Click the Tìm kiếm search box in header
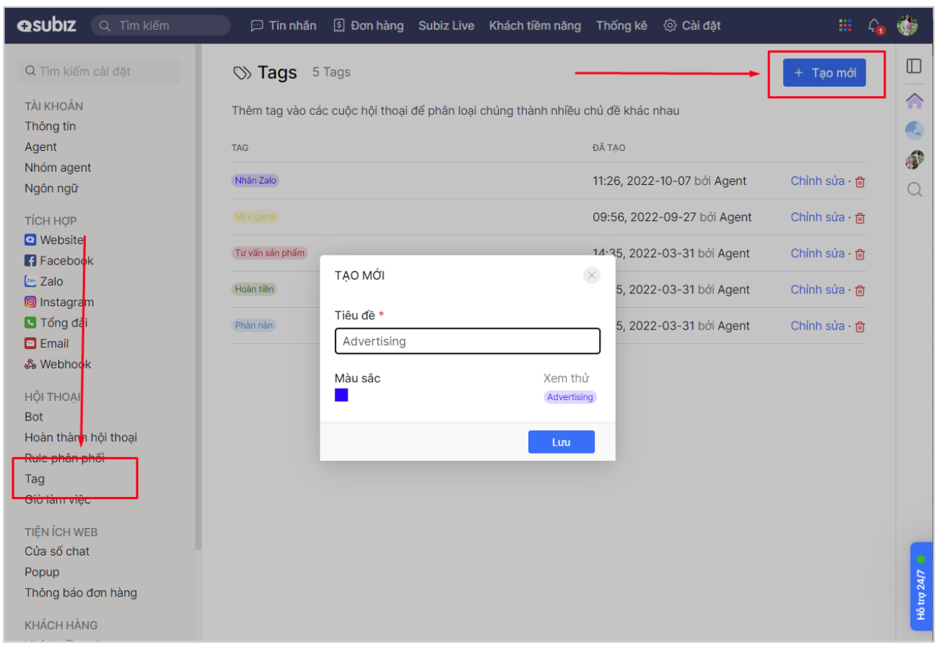 pyautogui.click(x=161, y=25)
